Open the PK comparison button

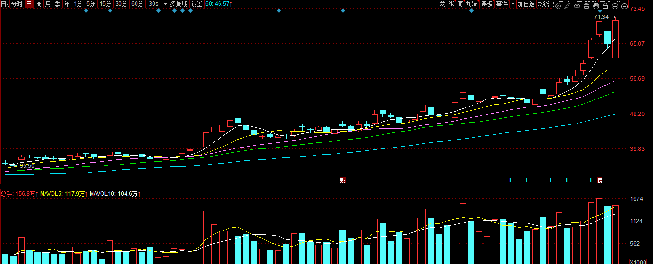451,4
